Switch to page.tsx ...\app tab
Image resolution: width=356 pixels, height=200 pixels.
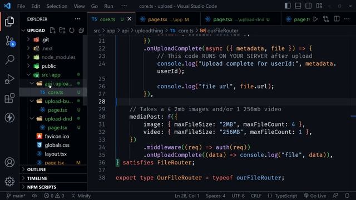point(168,19)
